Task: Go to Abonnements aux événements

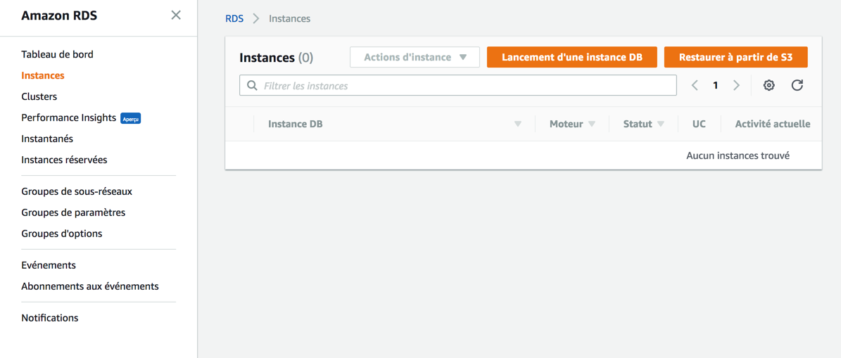Action: (x=90, y=286)
